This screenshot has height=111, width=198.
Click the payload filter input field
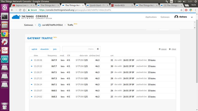[79, 49]
